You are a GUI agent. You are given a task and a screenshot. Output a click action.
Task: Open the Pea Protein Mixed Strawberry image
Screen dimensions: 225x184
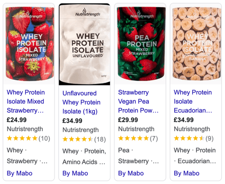(x=140, y=44)
